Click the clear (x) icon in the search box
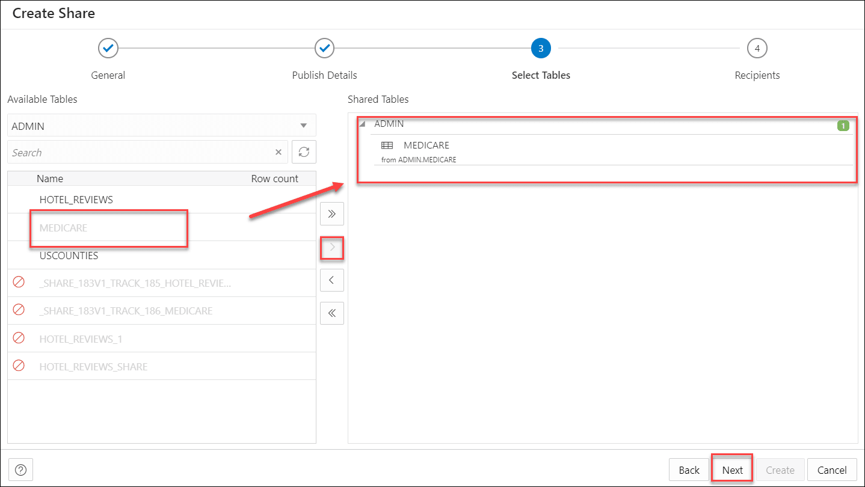 pos(278,152)
